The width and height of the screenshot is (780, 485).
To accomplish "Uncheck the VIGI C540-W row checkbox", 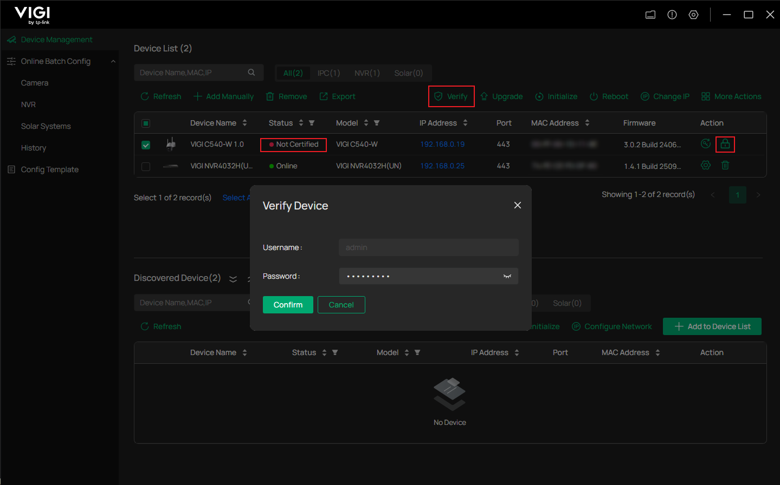I will (x=146, y=145).
